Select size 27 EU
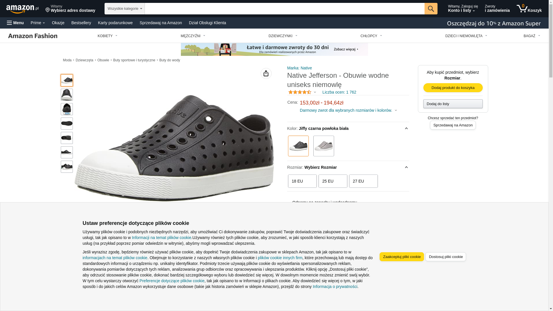 click(363, 181)
